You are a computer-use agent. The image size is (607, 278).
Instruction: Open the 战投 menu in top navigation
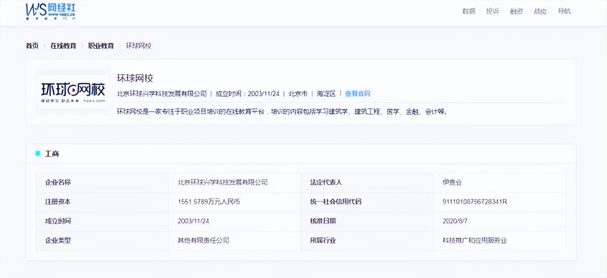point(540,11)
